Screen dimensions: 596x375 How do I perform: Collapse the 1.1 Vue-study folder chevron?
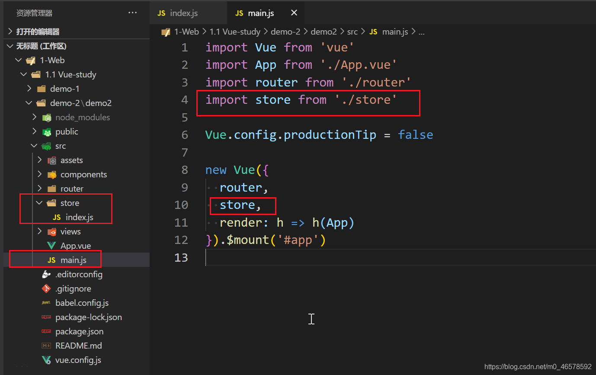pos(23,74)
